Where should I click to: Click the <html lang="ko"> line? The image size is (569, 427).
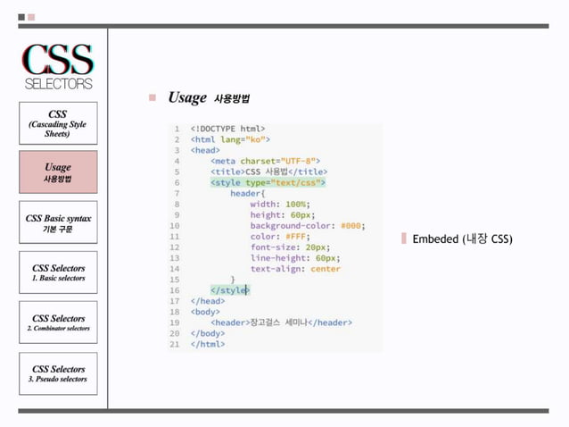[230, 139]
